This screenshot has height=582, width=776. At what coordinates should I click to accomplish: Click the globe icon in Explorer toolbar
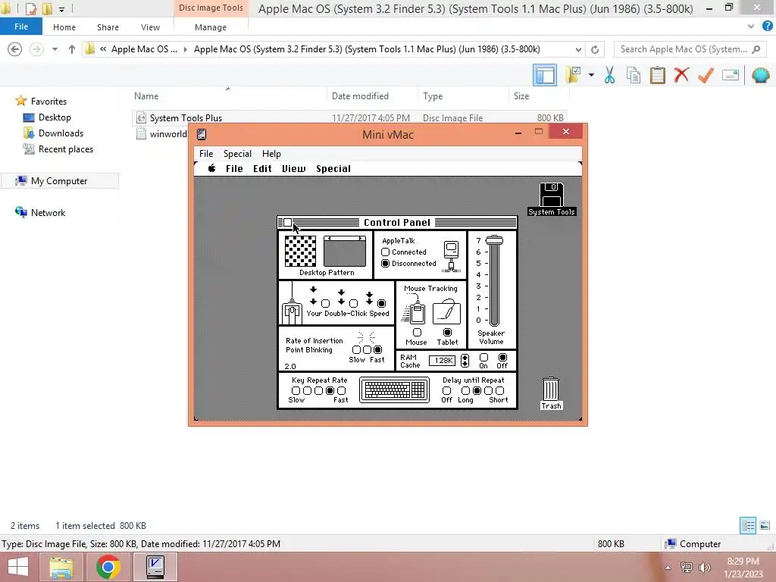tap(760, 75)
